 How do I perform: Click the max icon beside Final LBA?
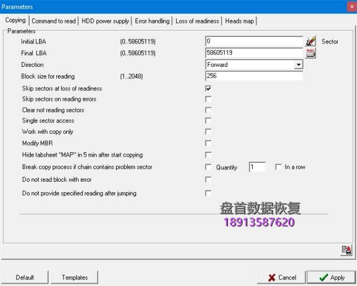point(311,53)
